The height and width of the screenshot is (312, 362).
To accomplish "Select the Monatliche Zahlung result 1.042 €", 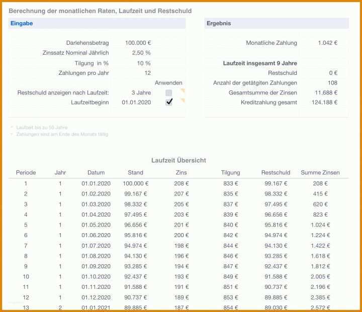I will (328, 43).
